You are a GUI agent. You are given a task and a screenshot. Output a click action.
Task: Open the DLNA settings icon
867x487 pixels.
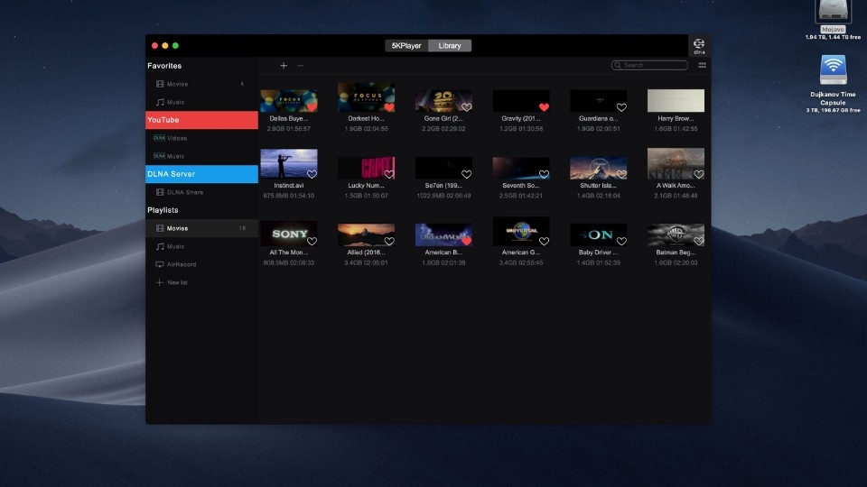click(699, 46)
